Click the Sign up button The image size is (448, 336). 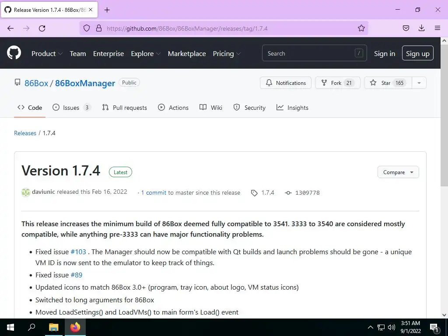[x=417, y=53]
